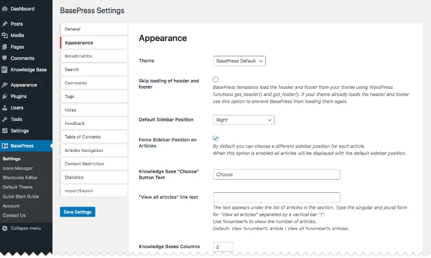431x258 pixels.
Task: Open Icons Manager submenu link
Action: pyautogui.click(x=18, y=168)
